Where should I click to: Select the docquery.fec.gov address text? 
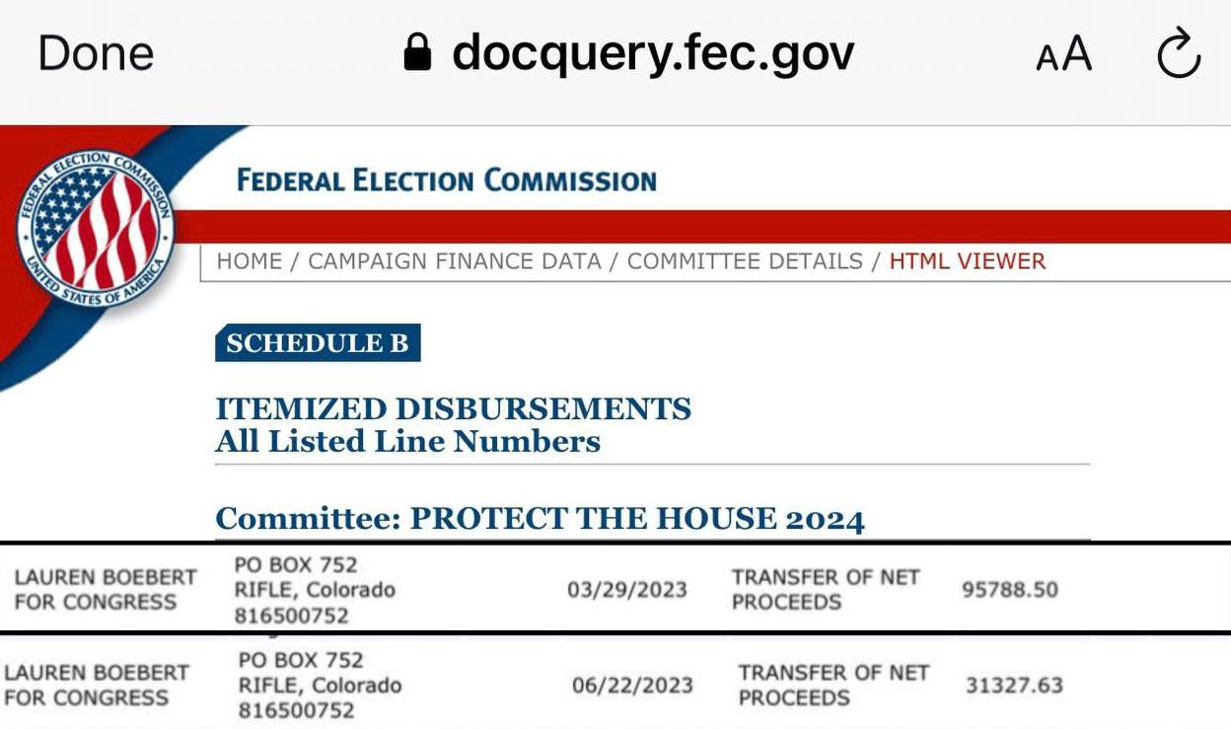click(652, 53)
